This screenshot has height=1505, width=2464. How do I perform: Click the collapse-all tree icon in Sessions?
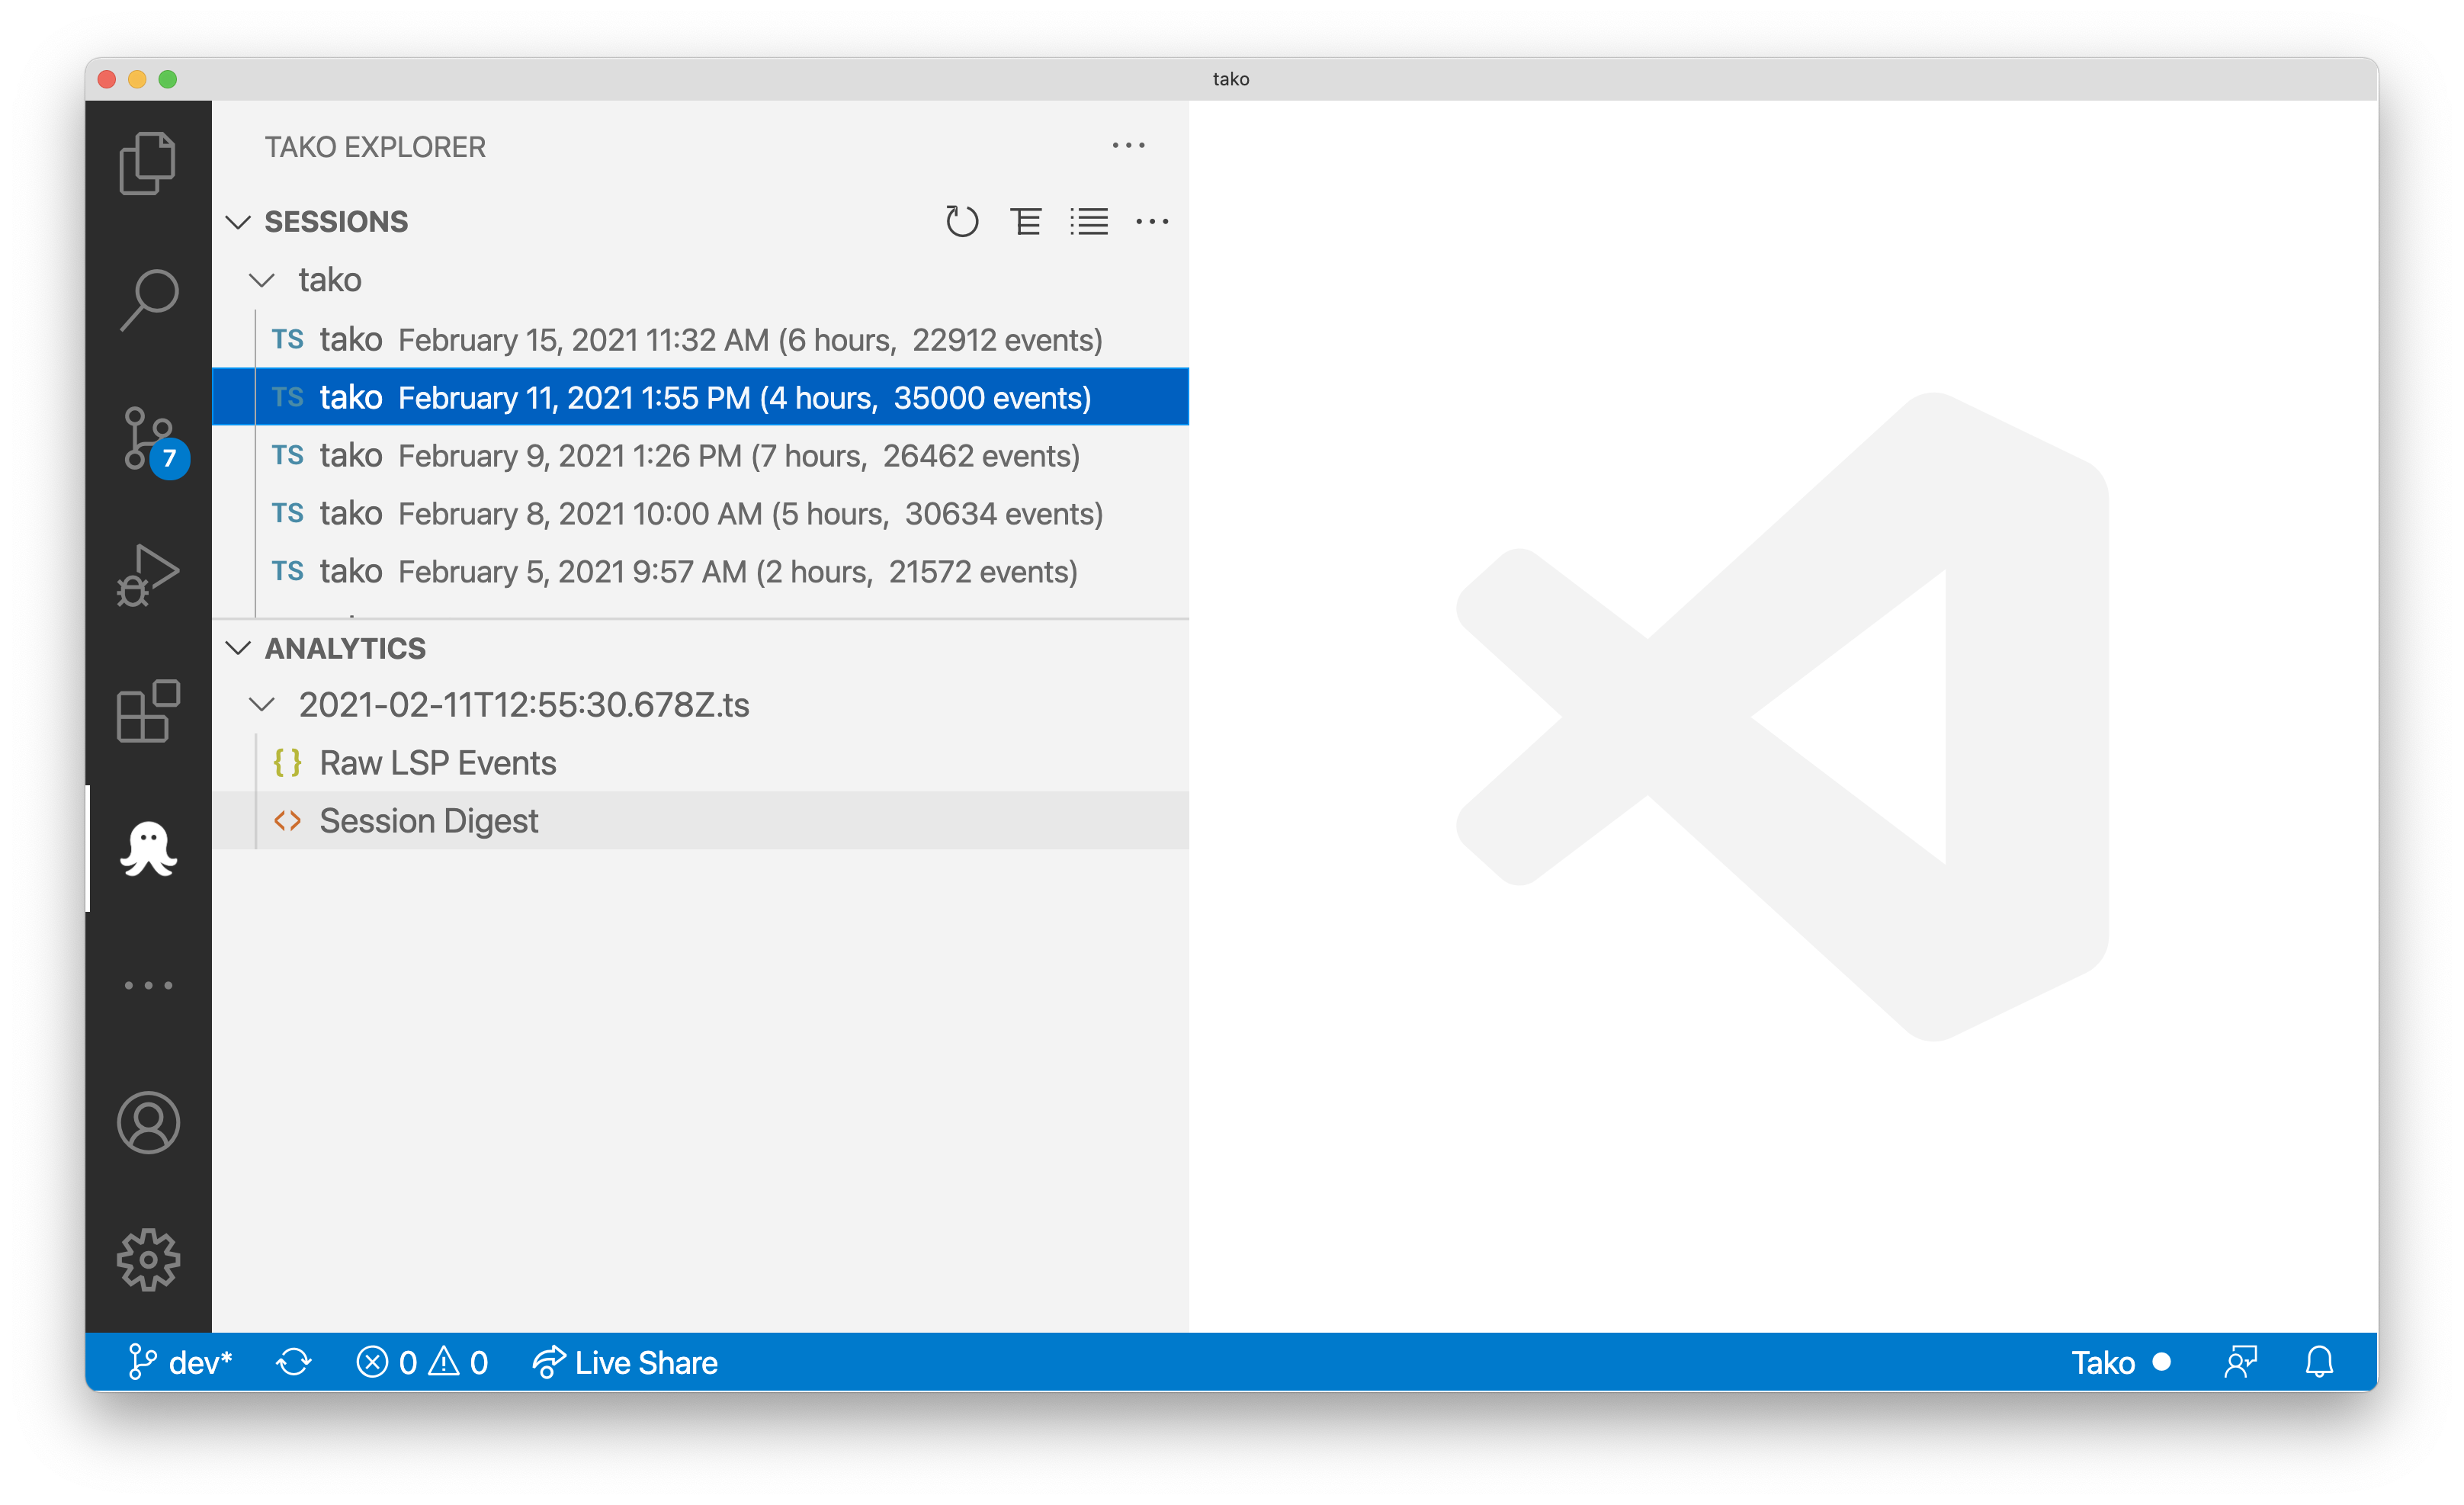(1025, 221)
